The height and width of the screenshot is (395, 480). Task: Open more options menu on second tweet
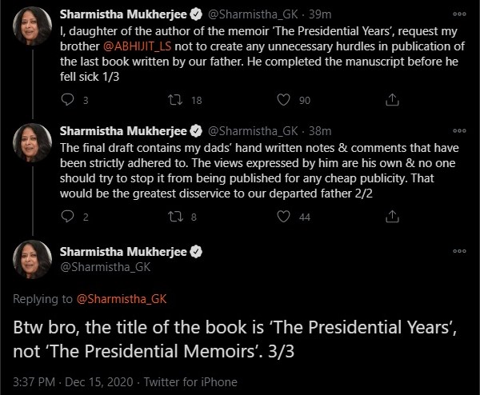458,130
